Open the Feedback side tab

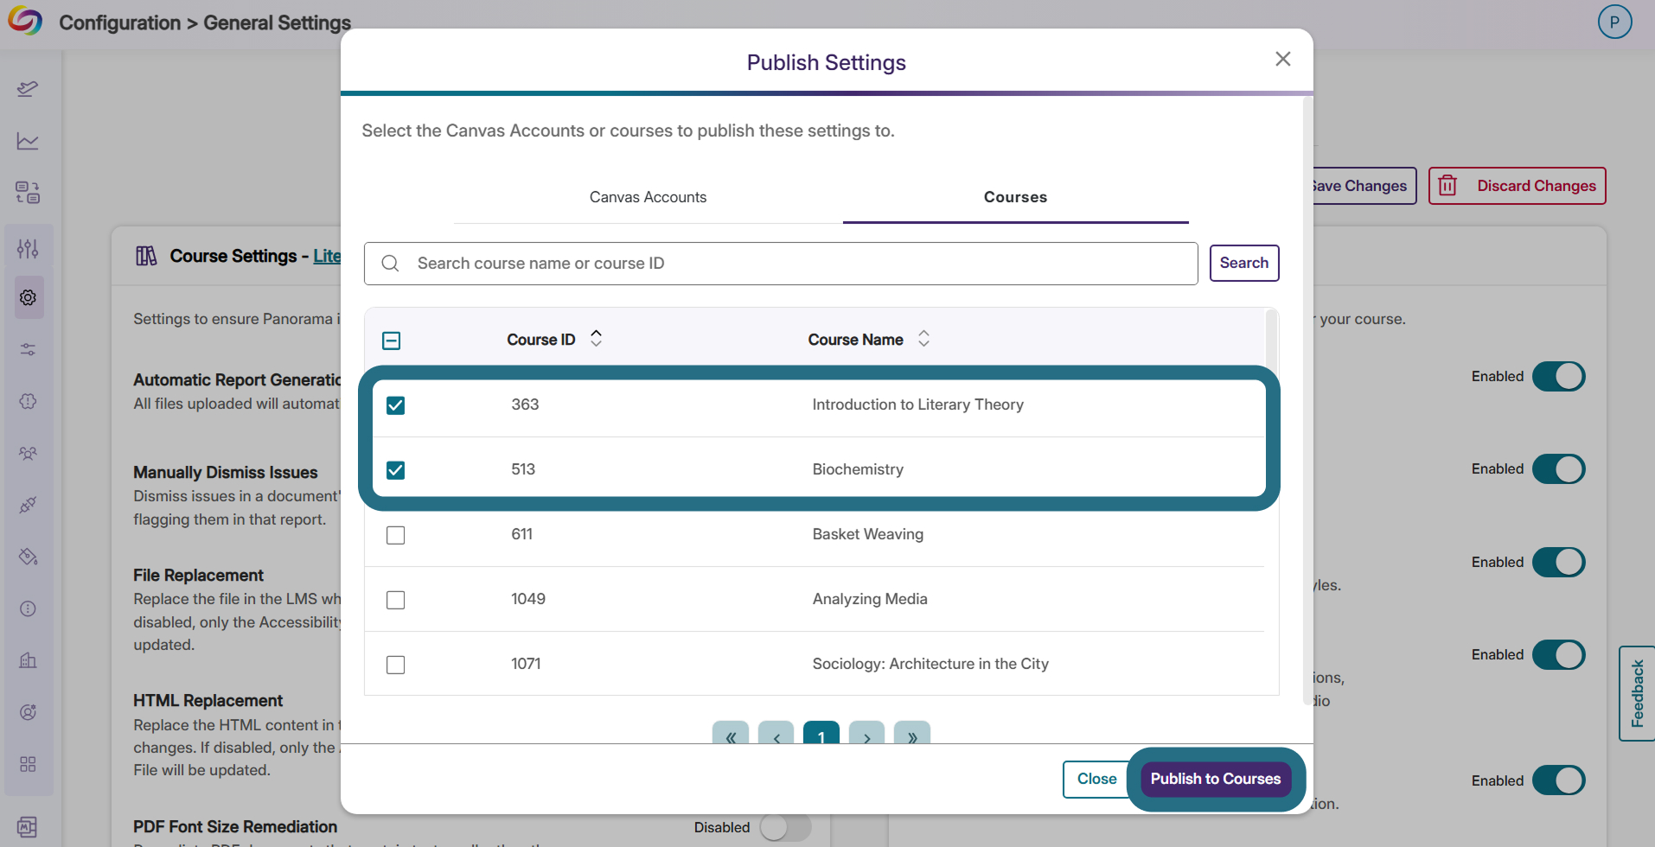click(1636, 693)
